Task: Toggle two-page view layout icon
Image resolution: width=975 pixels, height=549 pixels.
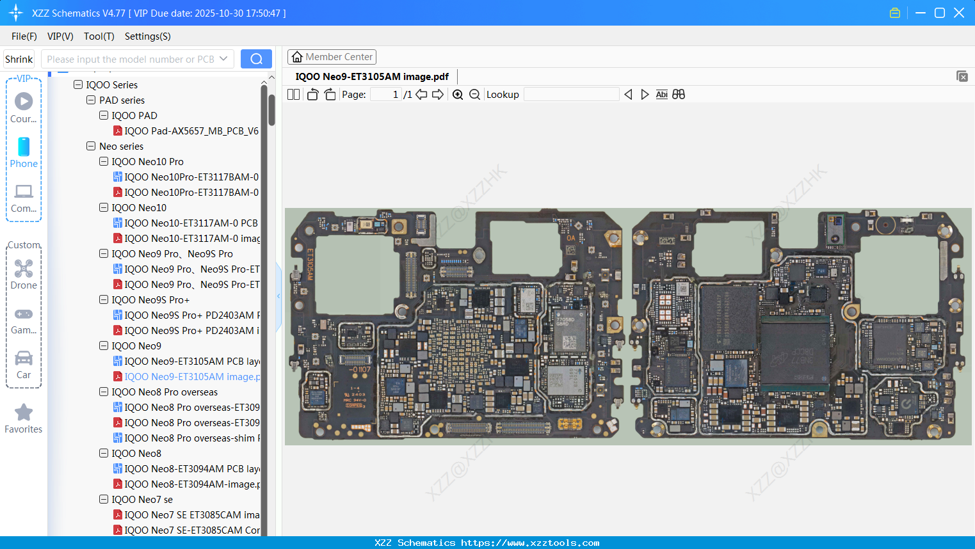Action: point(293,95)
